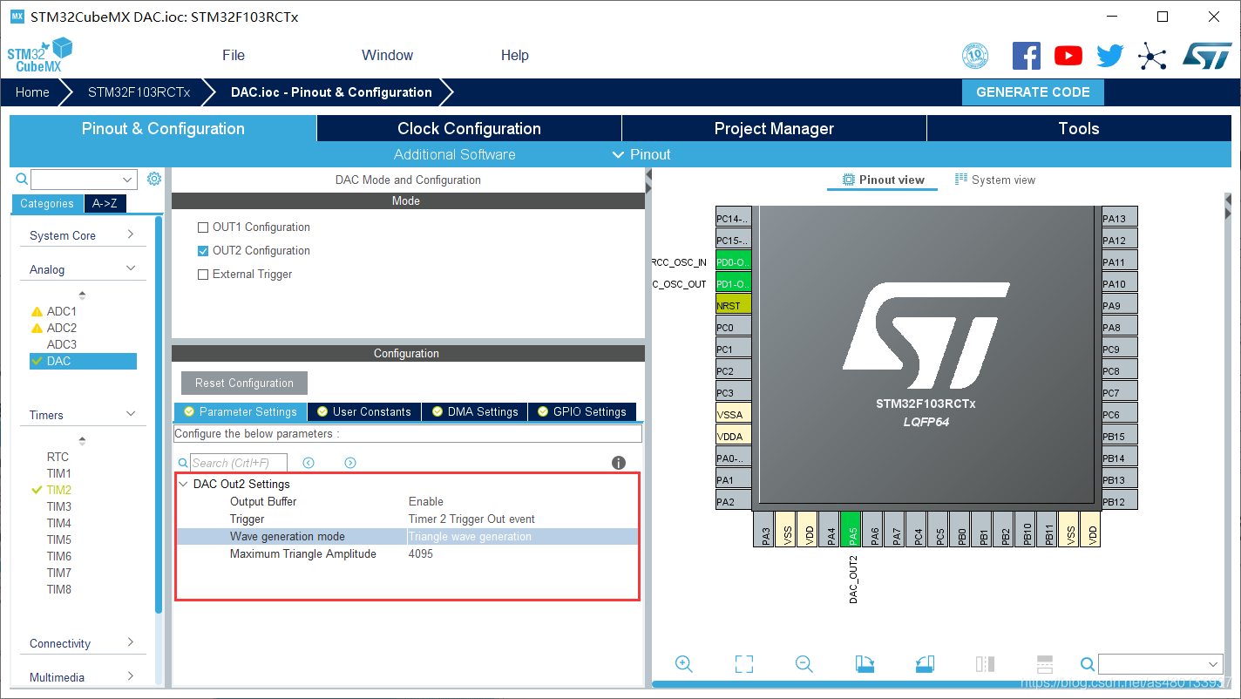Open the User Constants tab
Image resolution: width=1241 pixels, height=699 pixels.
click(364, 411)
